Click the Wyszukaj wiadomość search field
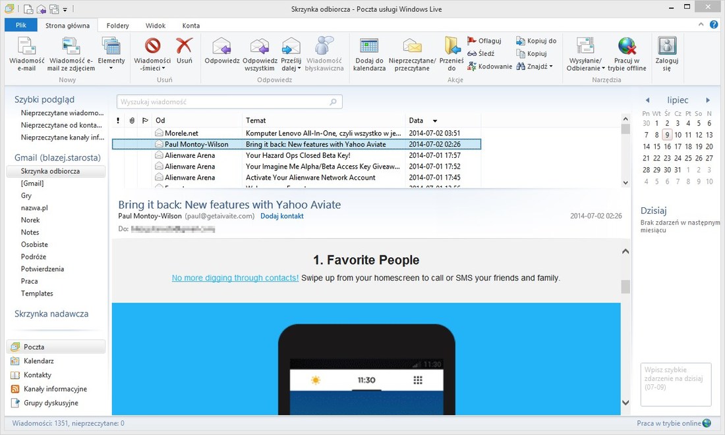This screenshot has height=435, width=725. point(229,101)
